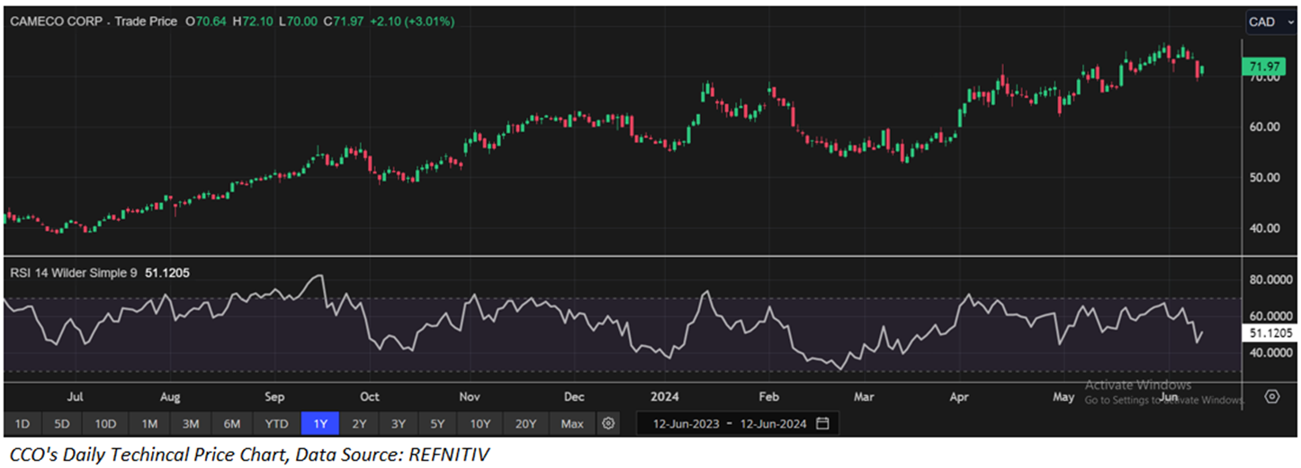This screenshot has width=1301, height=468.
Task: Switch to 10D time range
Action: [105, 423]
